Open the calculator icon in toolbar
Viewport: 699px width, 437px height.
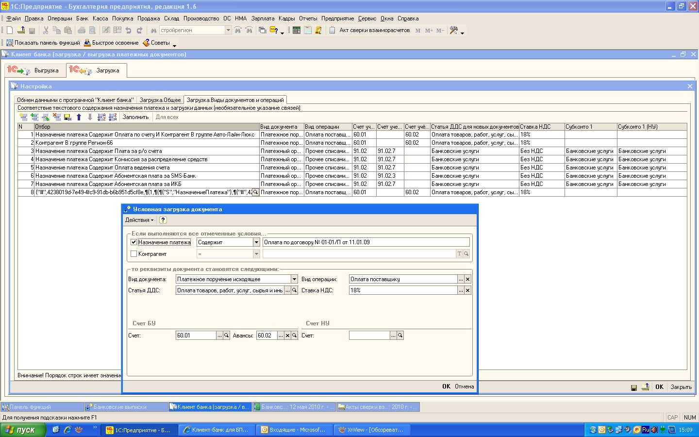296,30
